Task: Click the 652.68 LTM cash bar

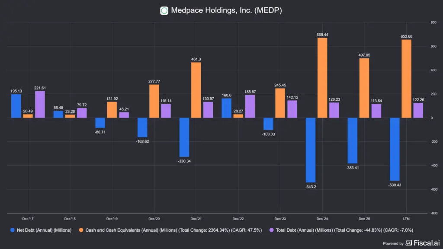Action: [406, 79]
